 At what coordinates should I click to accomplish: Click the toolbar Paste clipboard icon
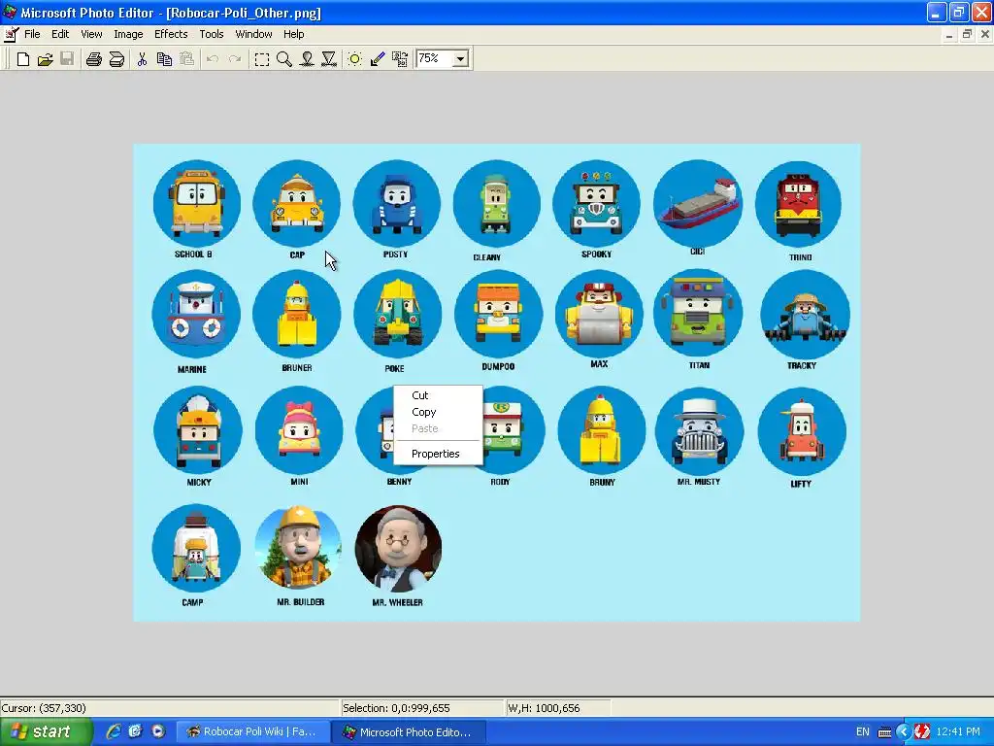pyautogui.click(x=186, y=59)
